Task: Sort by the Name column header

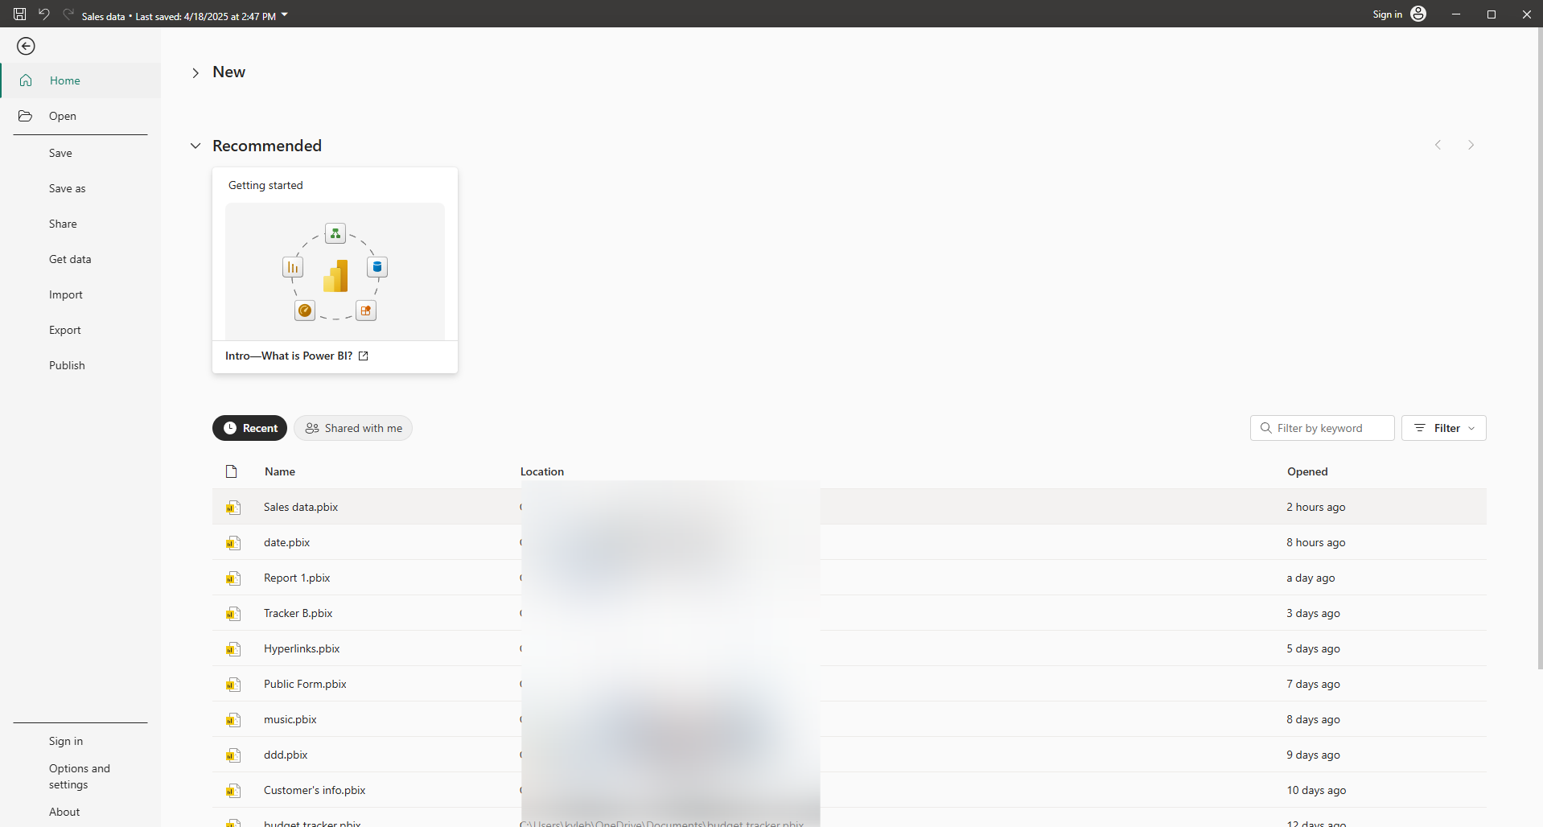Action: coord(280,471)
